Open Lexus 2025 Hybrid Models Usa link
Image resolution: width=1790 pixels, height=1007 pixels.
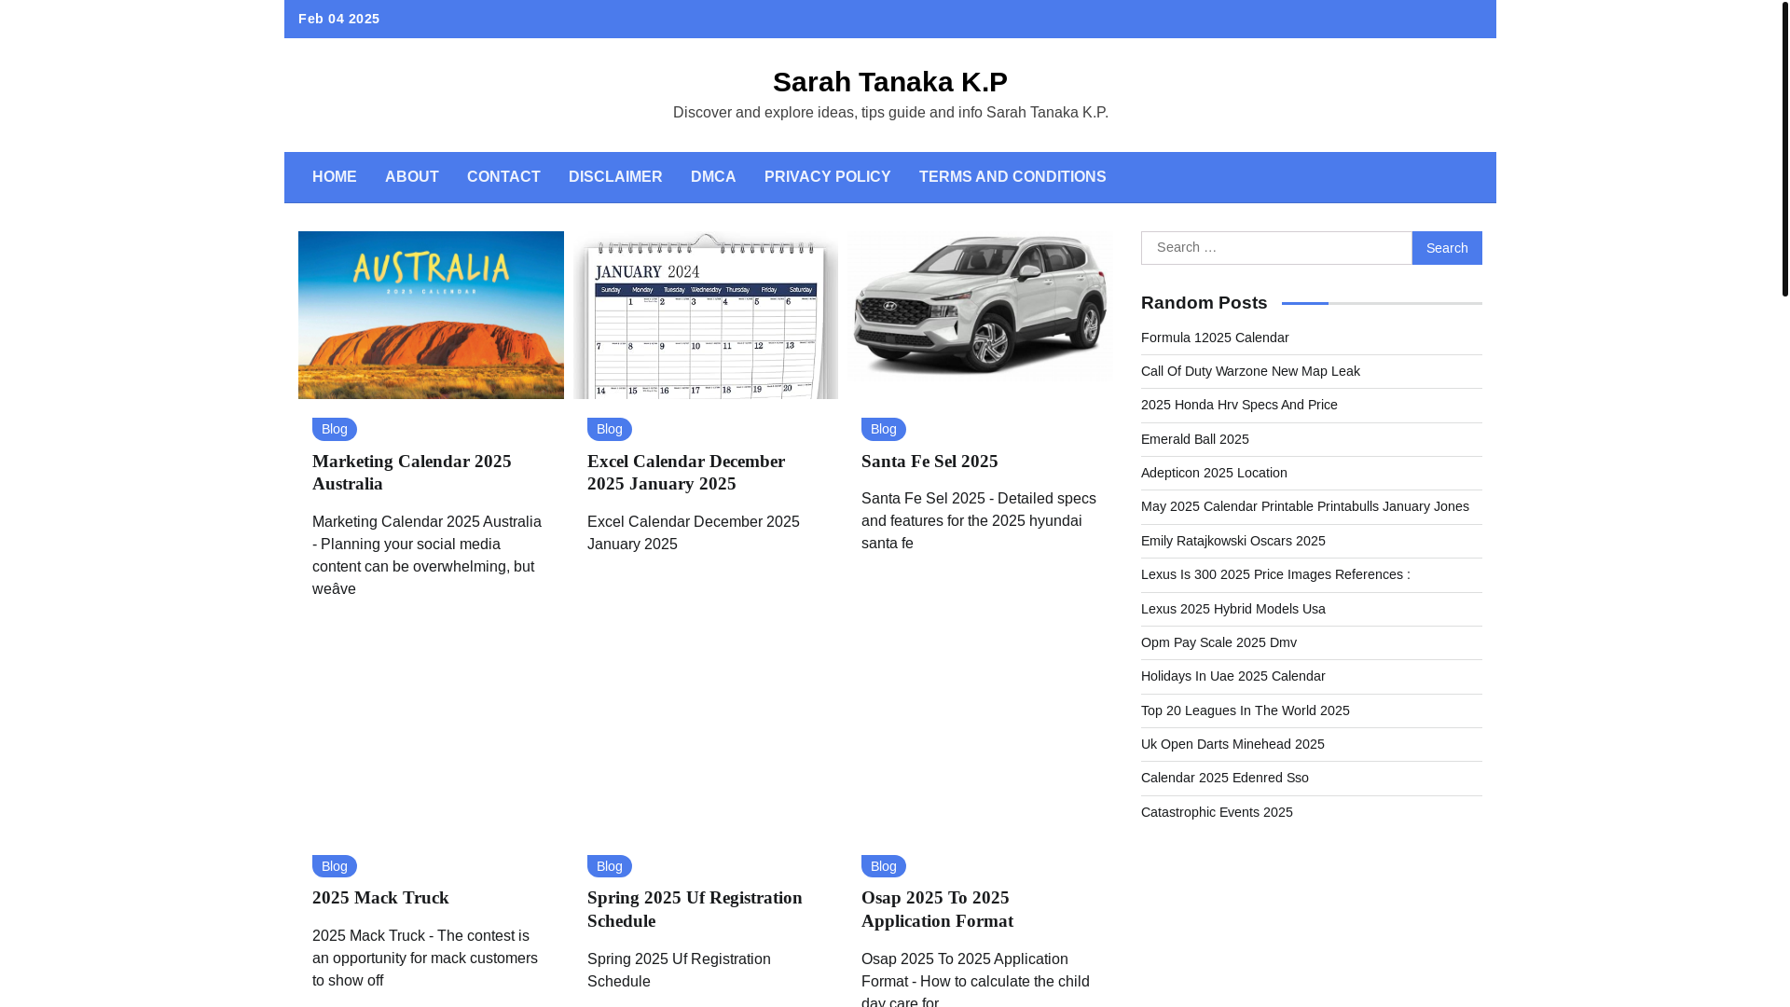1233,609
